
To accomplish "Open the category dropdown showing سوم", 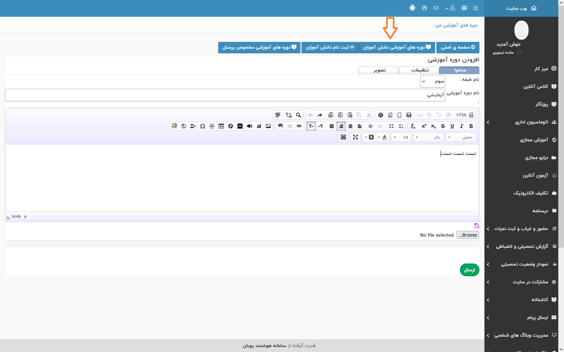I will click(x=433, y=81).
